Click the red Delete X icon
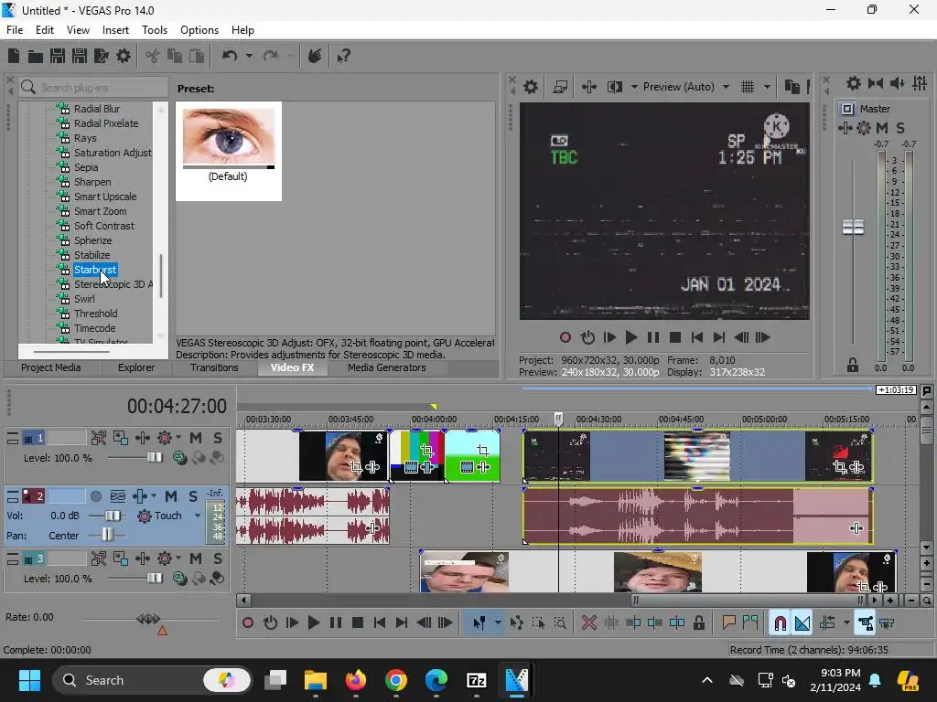937x702 pixels. pos(589,623)
